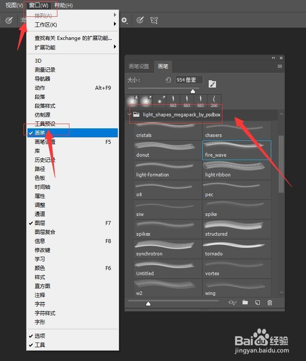306x361 pixels.
Task: Select the synchrotron brush preset
Action: coord(167,249)
